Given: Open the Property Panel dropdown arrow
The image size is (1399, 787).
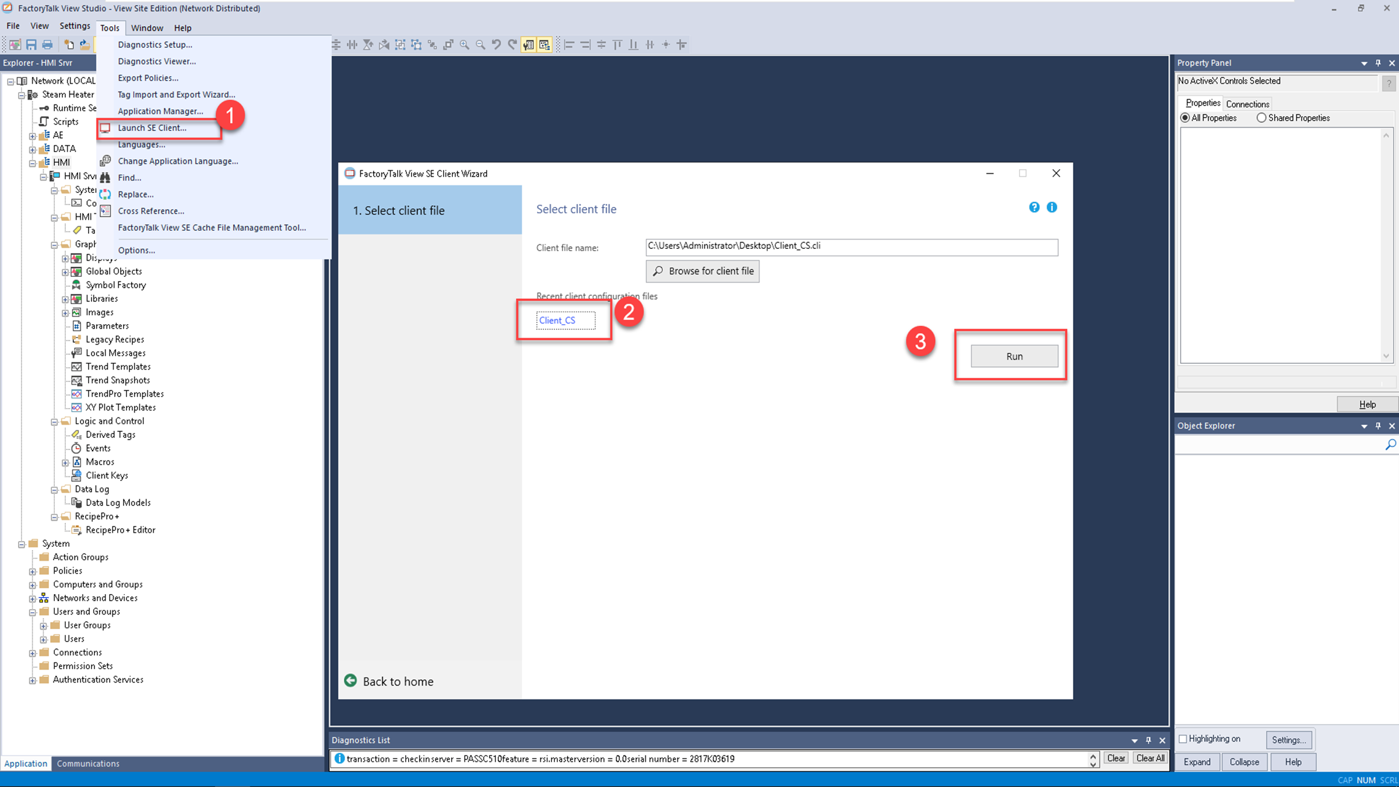Looking at the screenshot, I should [1364, 63].
